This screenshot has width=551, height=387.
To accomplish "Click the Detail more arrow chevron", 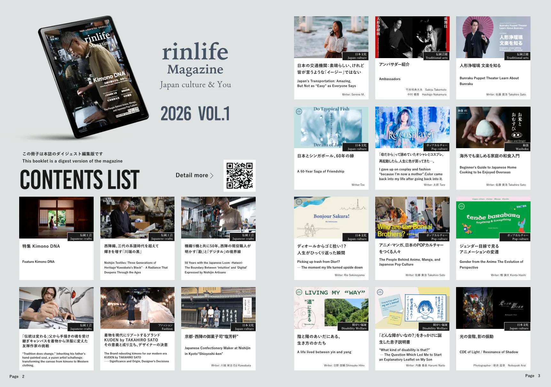I will pos(212,176).
